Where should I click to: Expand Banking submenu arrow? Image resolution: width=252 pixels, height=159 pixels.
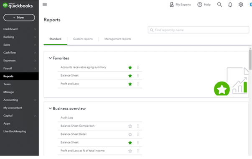coord(35,37)
